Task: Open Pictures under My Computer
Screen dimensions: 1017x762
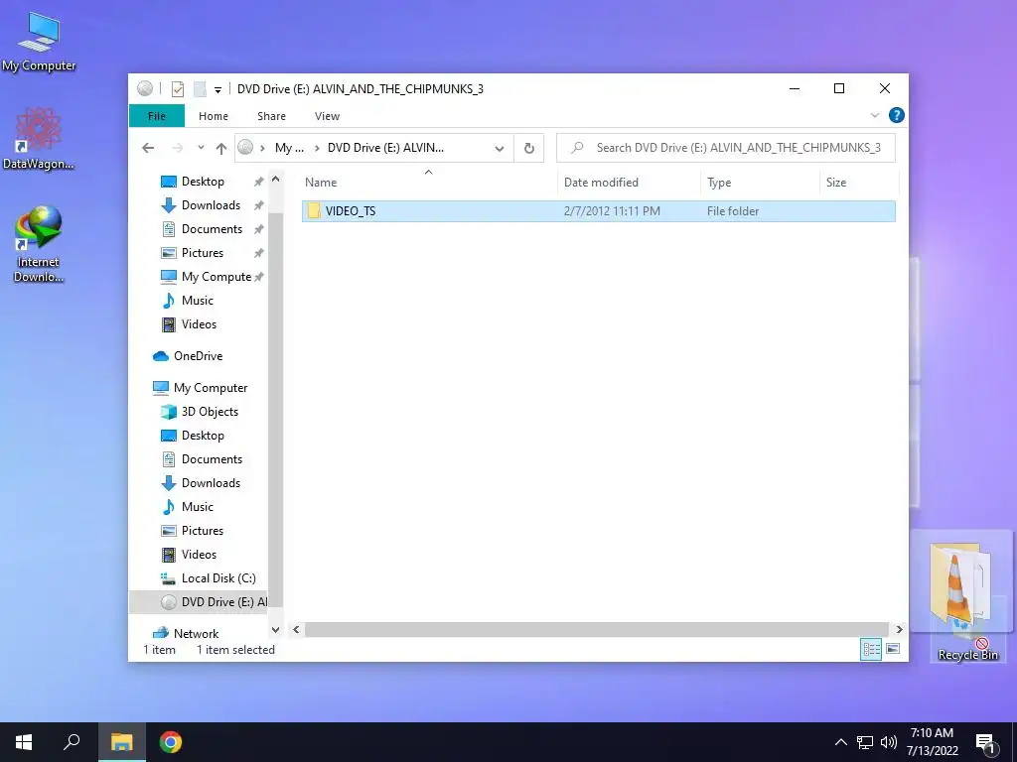Action: 203,531
